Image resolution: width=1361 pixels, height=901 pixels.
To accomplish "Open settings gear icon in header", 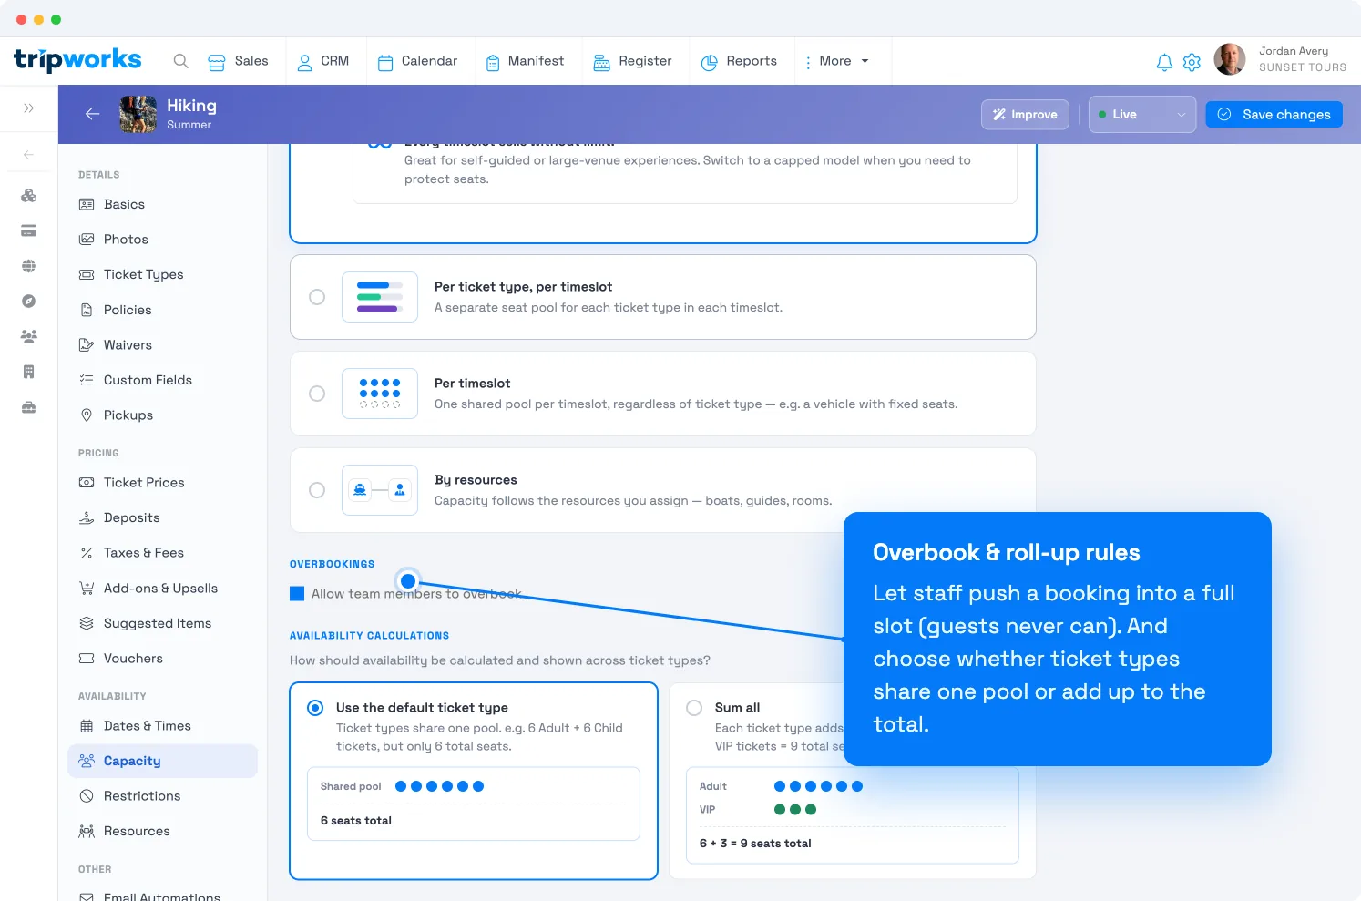I will [x=1192, y=62].
